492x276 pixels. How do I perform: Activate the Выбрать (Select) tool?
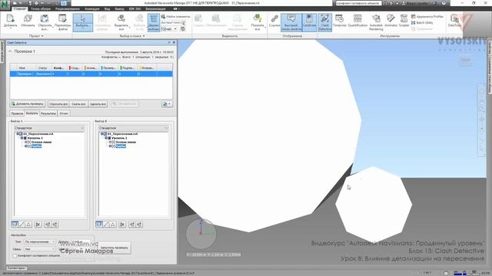click(x=83, y=22)
